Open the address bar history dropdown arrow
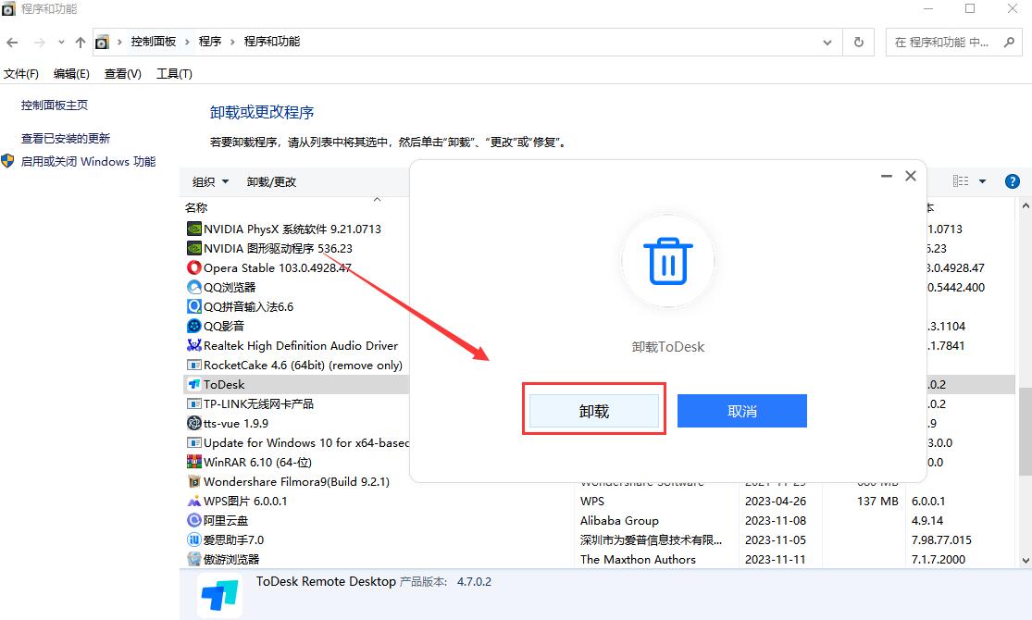Image resolution: width=1032 pixels, height=620 pixels. pos(827,42)
